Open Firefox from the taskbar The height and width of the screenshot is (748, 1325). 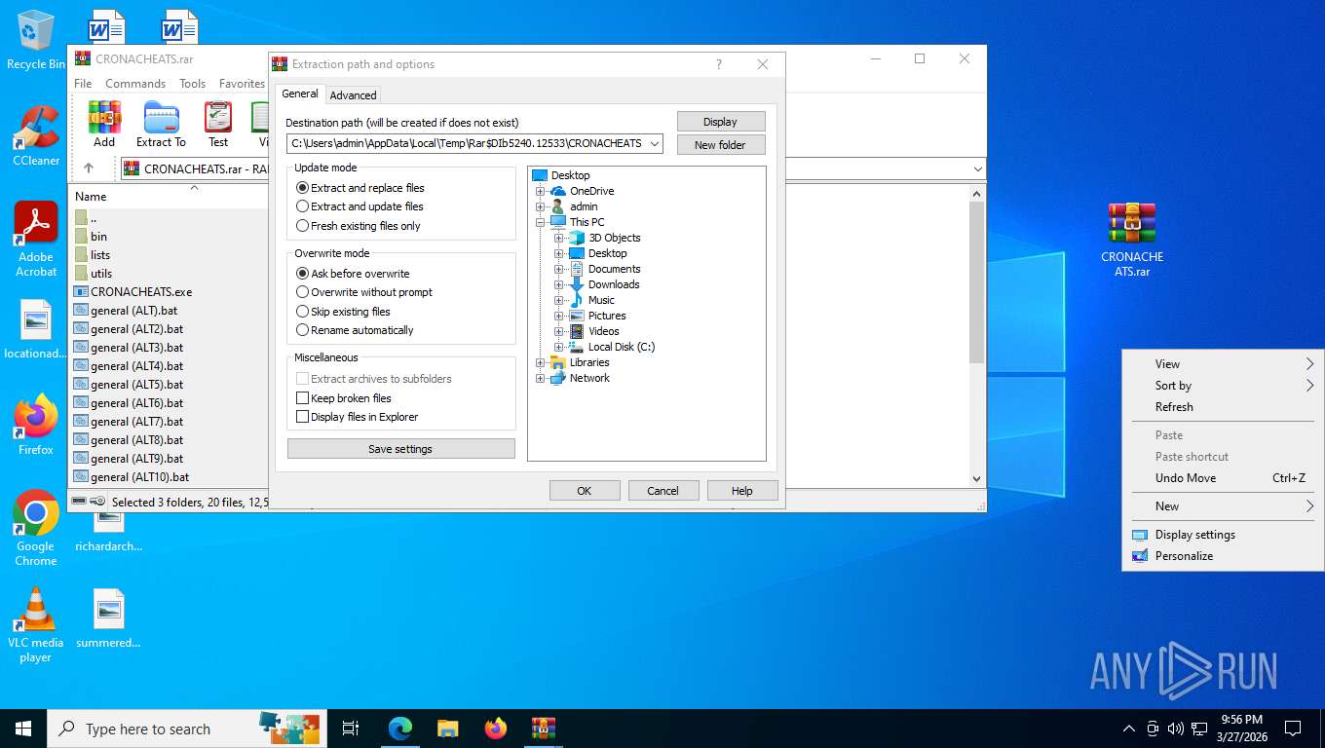pyautogui.click(x=496, y=729)
